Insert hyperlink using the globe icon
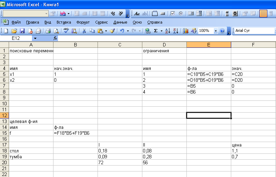 point(148,31)
